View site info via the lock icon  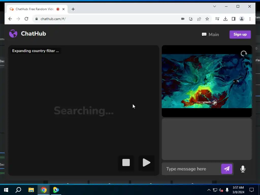(37, 19)
